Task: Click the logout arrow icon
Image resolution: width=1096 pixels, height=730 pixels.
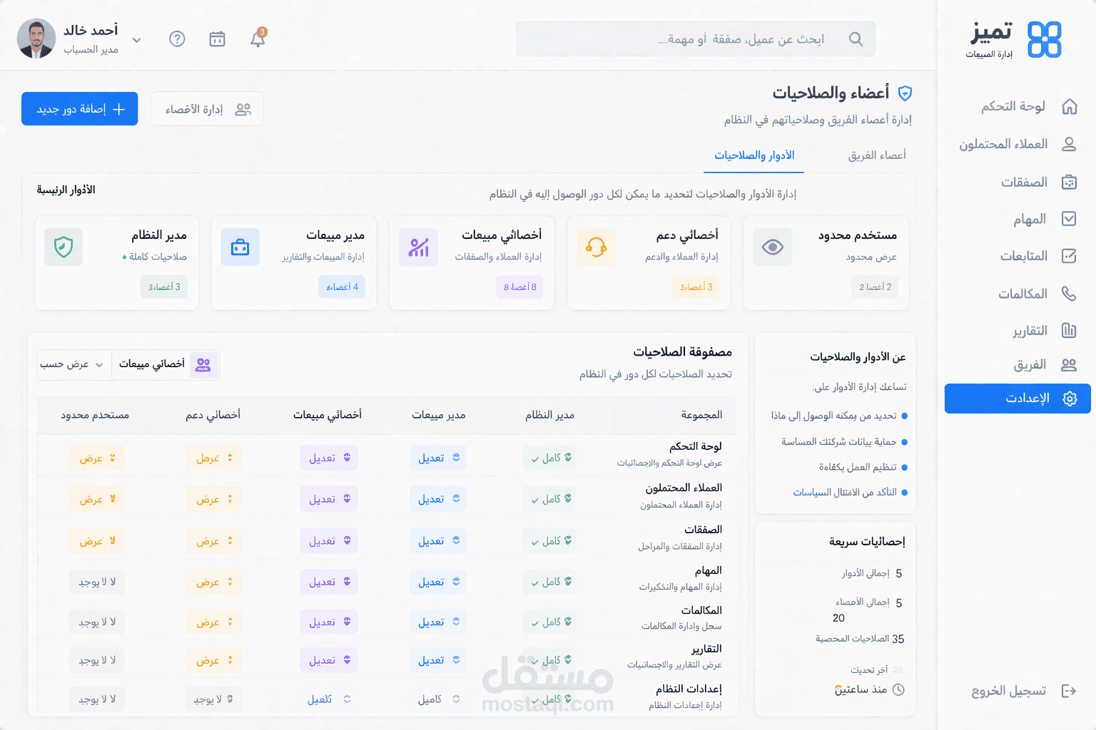Action: [1068, 691]
